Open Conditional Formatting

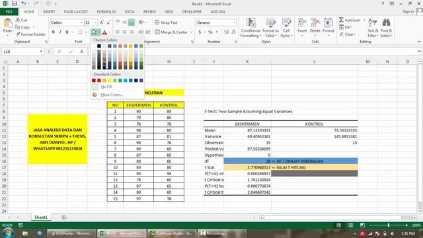point(250,28)
